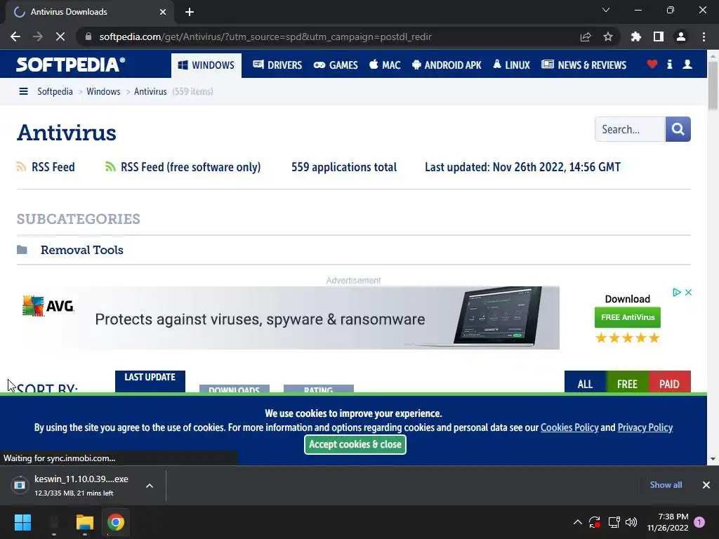Bookmark this page with the star icon

click(x=608, y=36)
